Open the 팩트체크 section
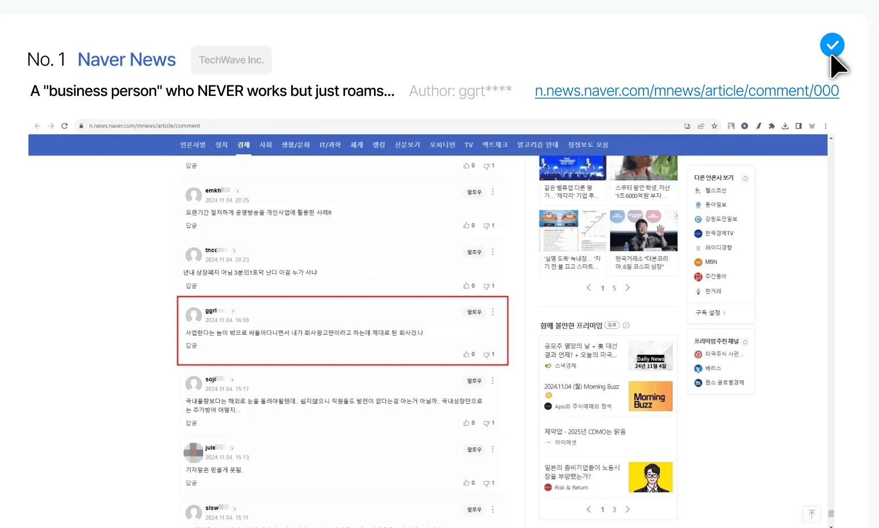 (x=495, y=145)
